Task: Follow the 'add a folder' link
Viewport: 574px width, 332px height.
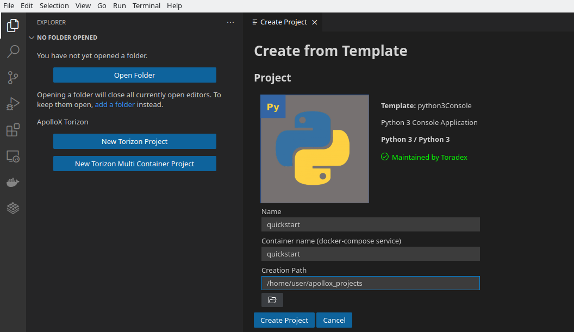Action: (x=115, y=104)
